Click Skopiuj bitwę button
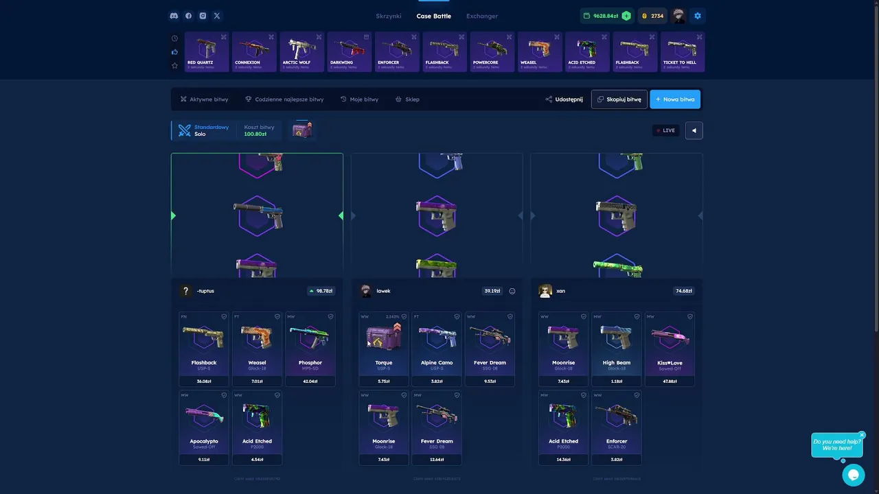The image size is (879, 494). (x=619, y=99)
